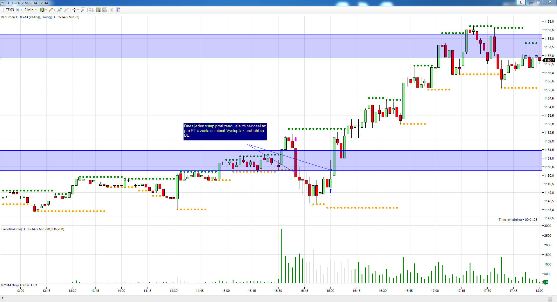Click the zoom out magnifier icon
557x302 pixels.
click(66, 10)
